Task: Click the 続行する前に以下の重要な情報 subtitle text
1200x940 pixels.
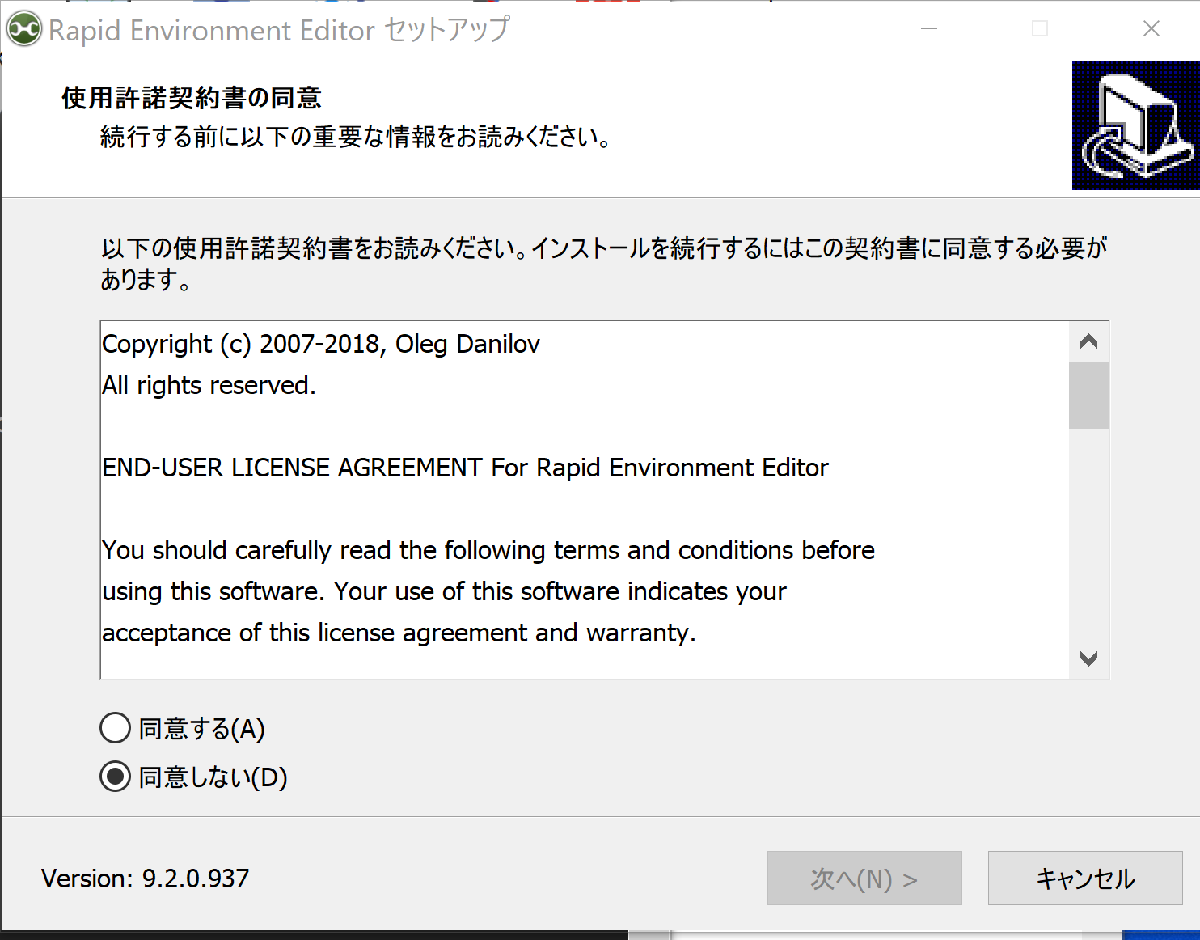Action: pos(355,137)
